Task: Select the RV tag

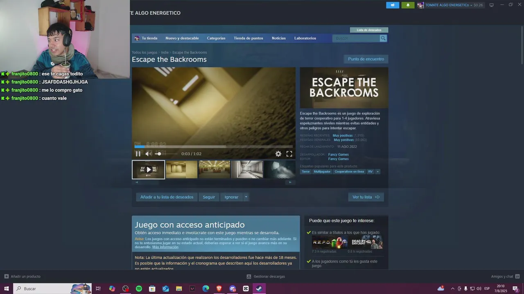Action: 370,171
